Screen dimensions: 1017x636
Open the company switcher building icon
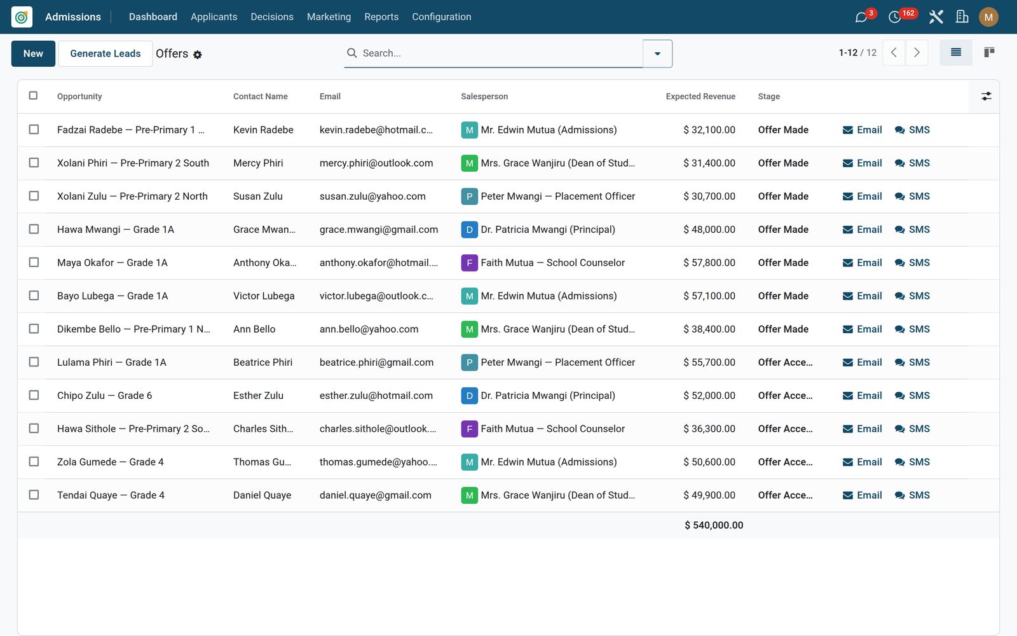tap(962, 17)
